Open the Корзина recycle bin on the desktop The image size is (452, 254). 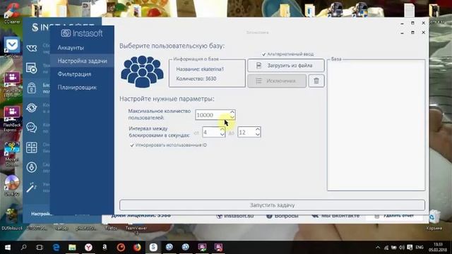434,219
